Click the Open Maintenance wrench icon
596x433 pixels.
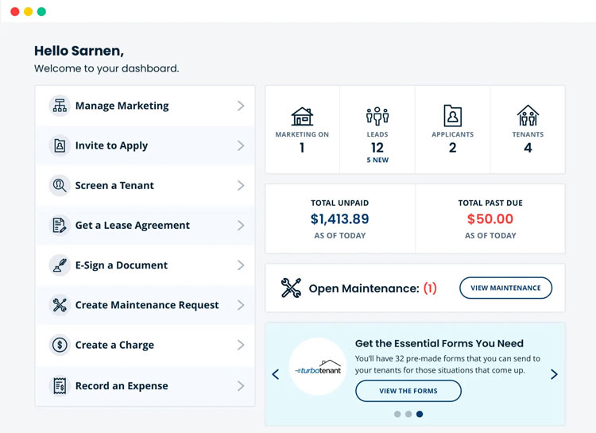292,288
